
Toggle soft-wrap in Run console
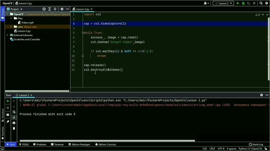[x=14, y=112]
